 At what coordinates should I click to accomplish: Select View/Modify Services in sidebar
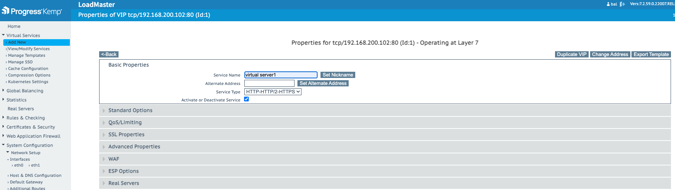coord(29,49)
